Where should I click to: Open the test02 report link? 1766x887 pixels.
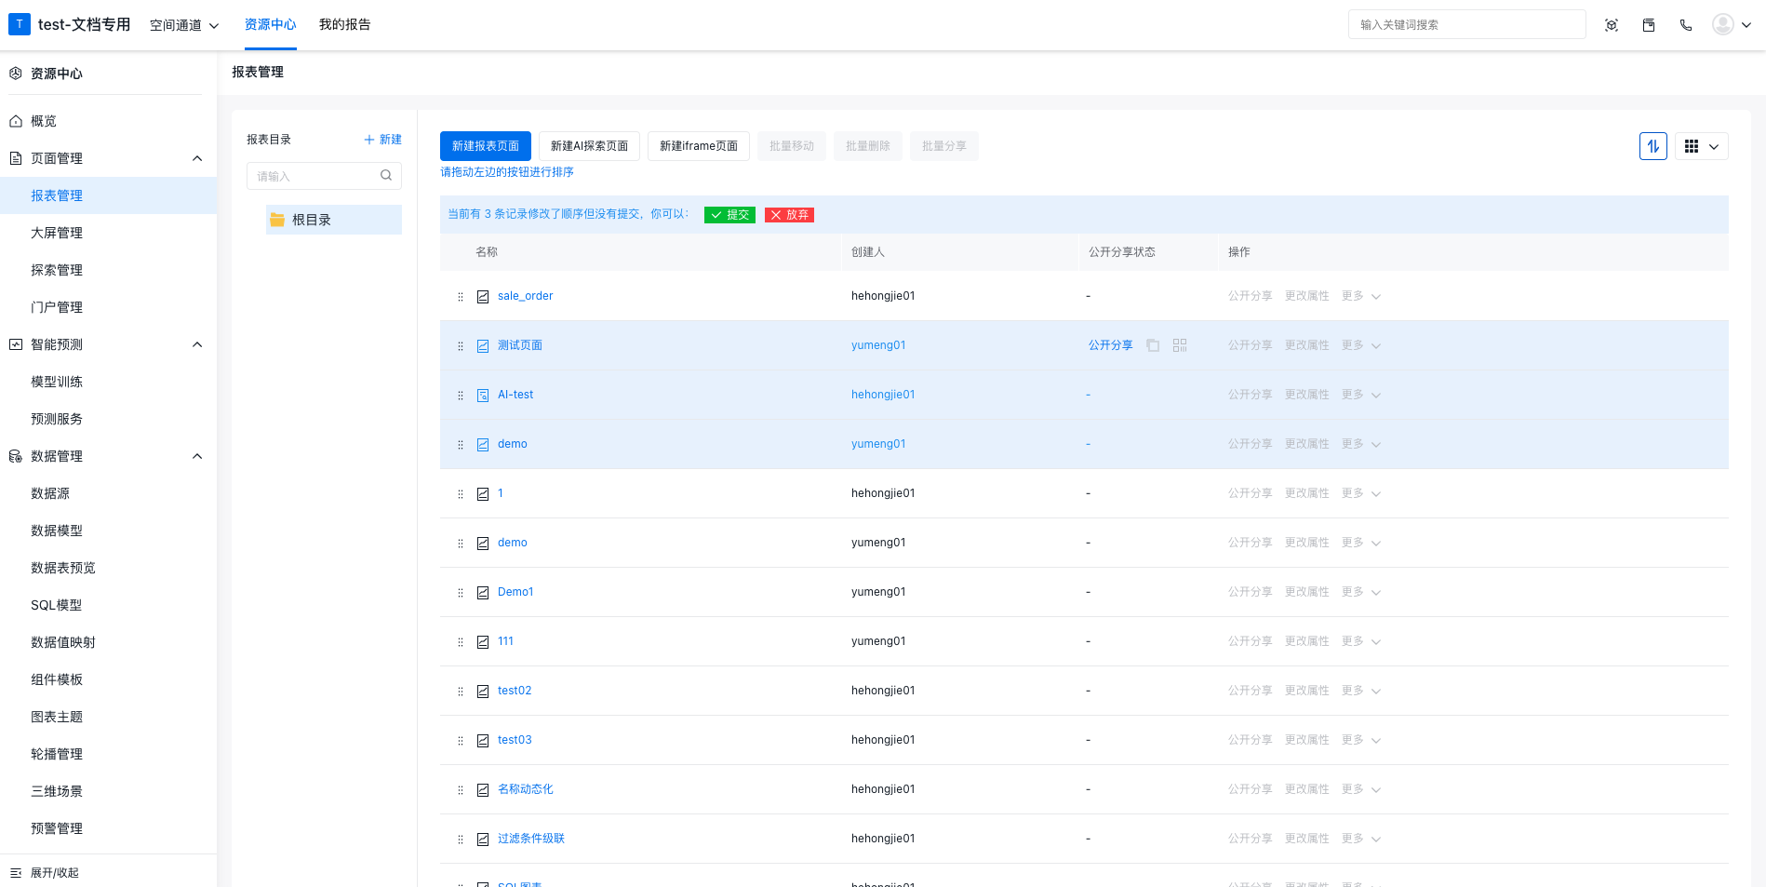click(x=515, y=691)
